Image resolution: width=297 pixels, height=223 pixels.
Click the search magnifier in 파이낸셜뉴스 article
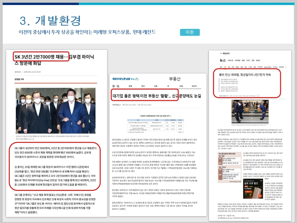118,86
